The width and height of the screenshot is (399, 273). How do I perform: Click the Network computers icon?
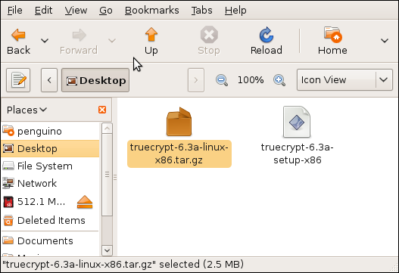click(x=8, y=183)
